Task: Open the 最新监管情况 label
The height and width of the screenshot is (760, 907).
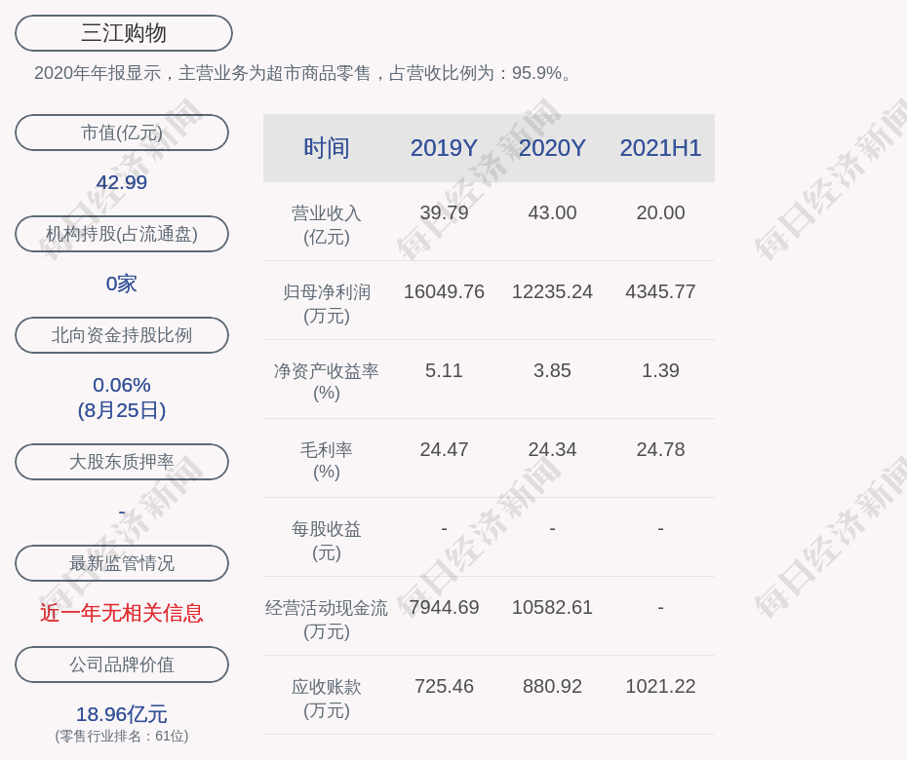Action: [x=122, y=563]
